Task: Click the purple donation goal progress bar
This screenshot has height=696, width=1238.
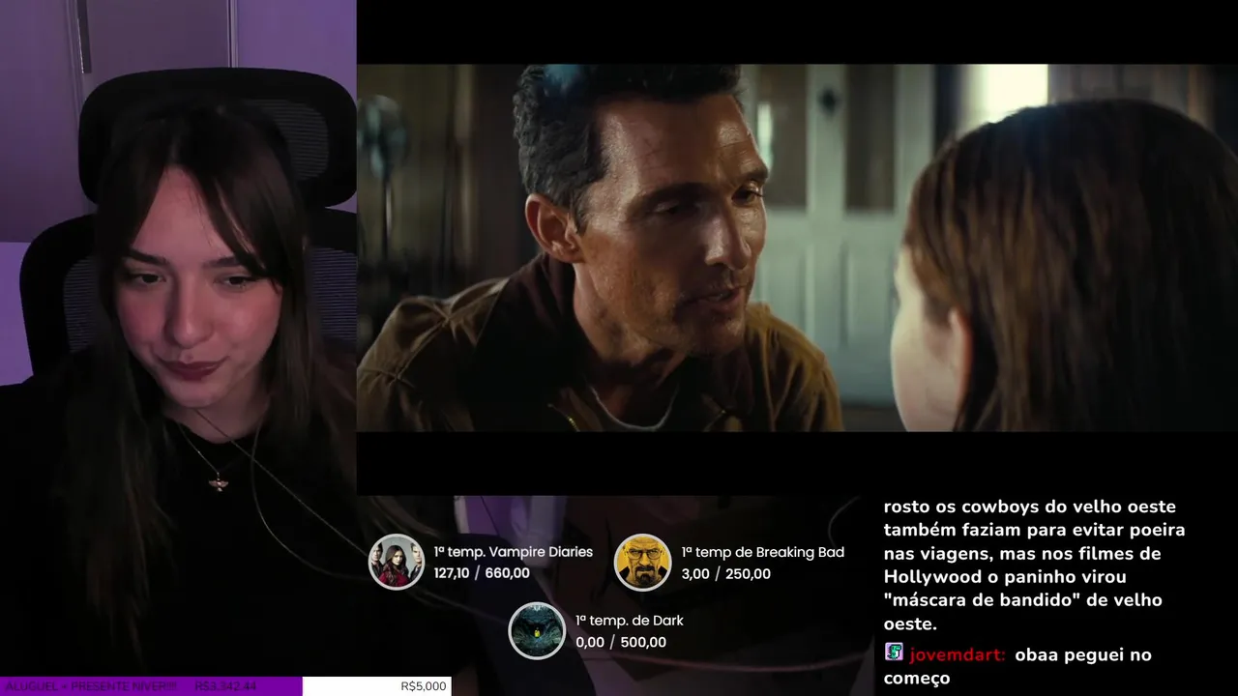Action: click(151, 686)
